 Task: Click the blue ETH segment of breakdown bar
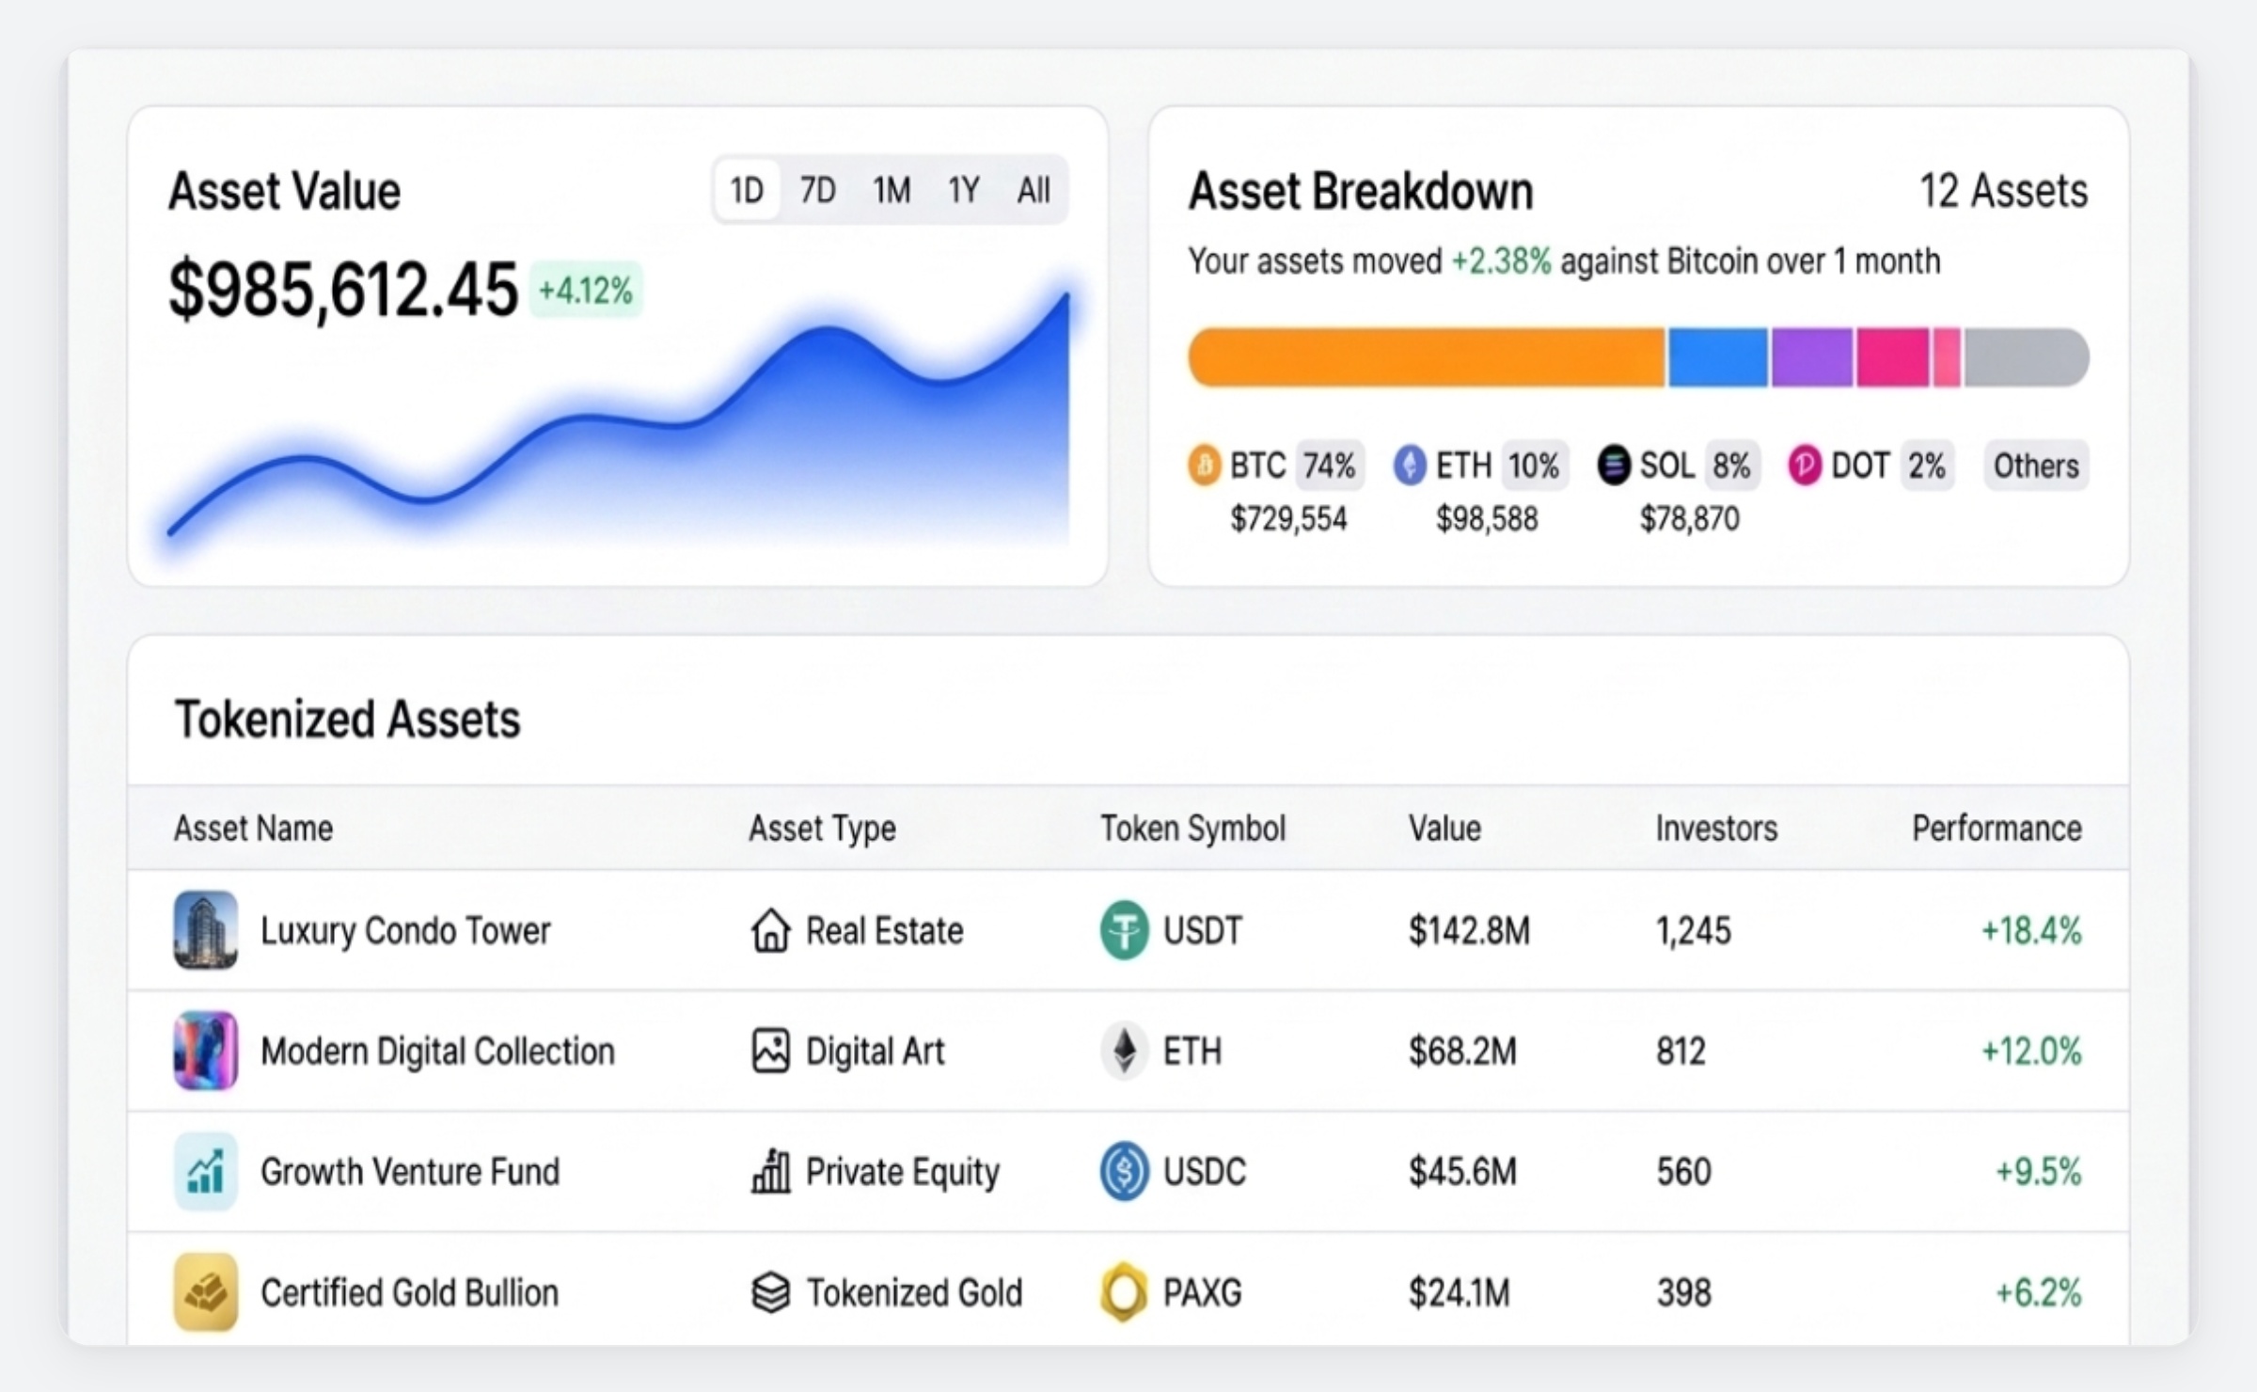coord(1717,357)
